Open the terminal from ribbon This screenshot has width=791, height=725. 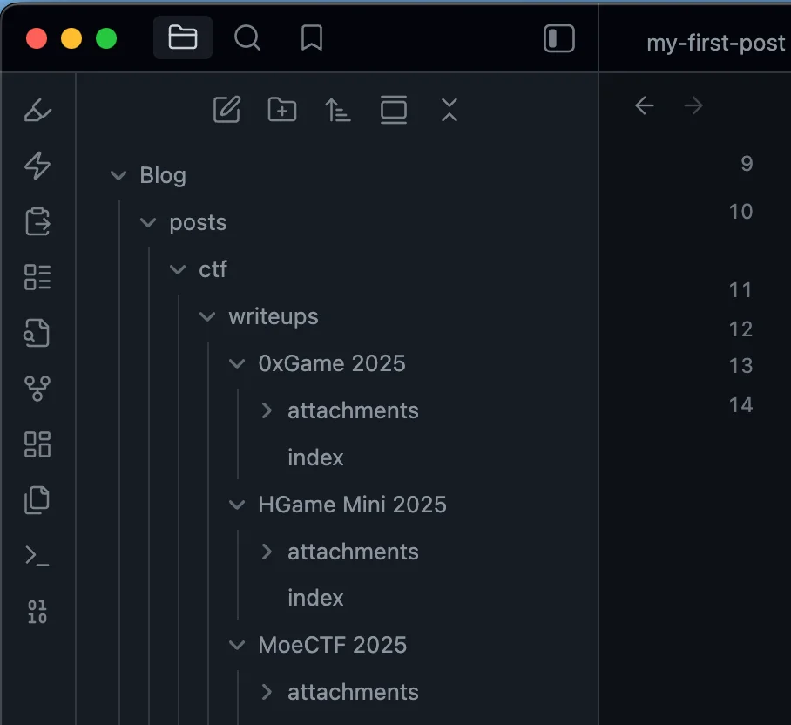37,555
